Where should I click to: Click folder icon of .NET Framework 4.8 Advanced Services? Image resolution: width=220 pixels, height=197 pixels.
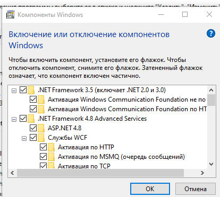[x=31, y=119]
